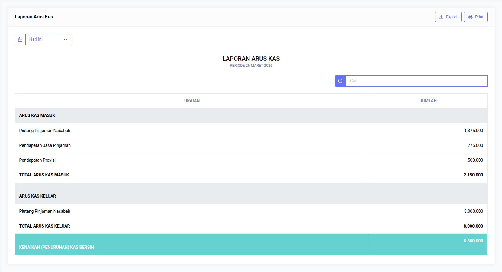Screen dimensions: 502x272
Task: Click the Kenaikan (Penurunan) Kas Bersih row
Action: point(56,247)
